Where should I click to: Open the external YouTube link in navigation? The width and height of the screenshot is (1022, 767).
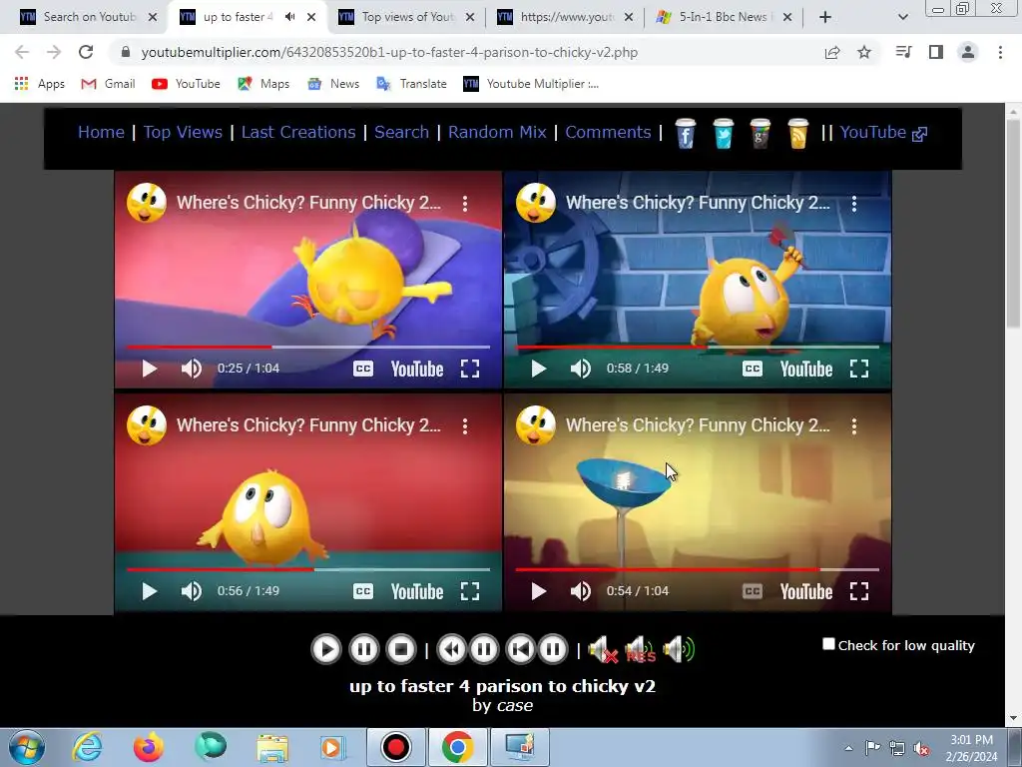pos(883,133)
